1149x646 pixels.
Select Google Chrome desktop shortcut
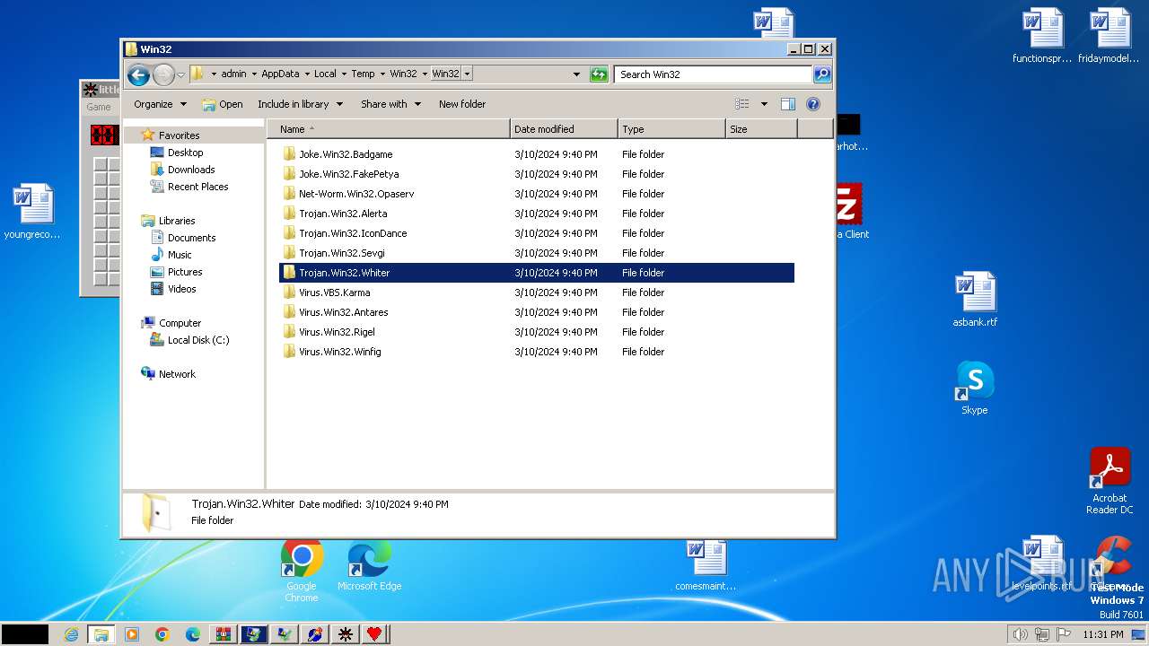click(x=302, y=570)
